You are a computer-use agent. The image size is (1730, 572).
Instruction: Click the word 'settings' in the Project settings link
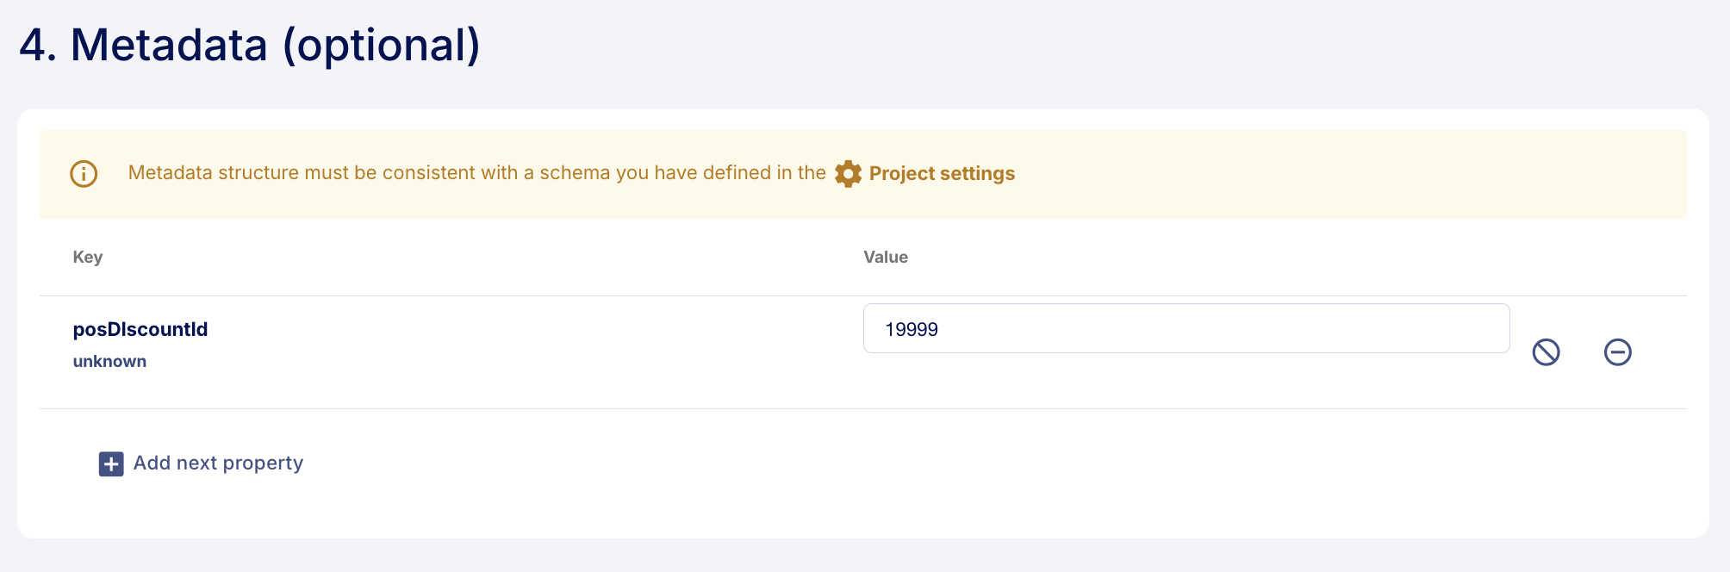click(978, 174)
